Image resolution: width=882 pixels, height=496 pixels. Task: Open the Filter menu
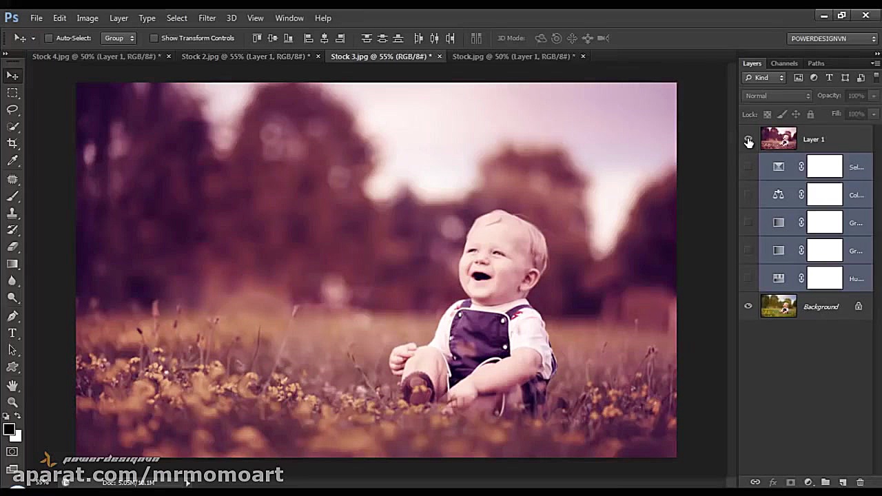pyautogui.click(x=207, y=18)
